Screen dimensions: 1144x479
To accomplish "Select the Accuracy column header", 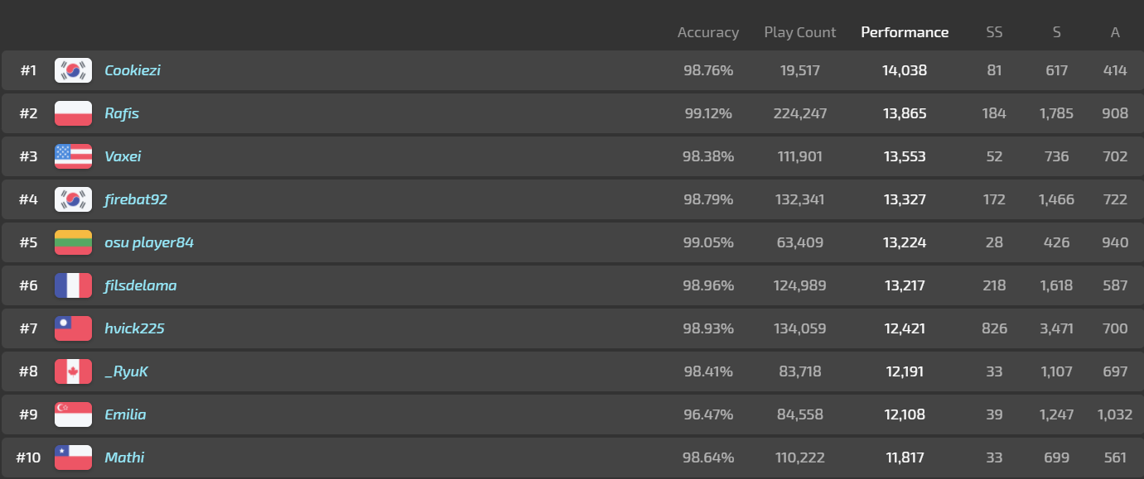I will (x=707, y=32).
